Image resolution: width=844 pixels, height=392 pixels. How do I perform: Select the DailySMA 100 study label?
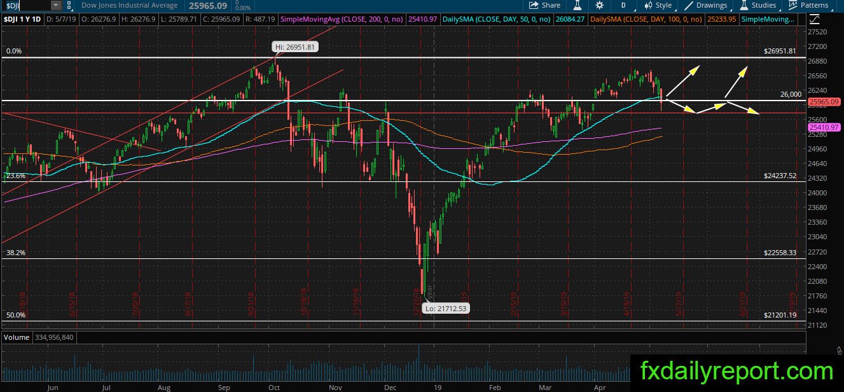click(645, 19)
